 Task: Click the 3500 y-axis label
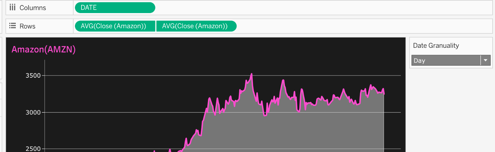[33, 76]
